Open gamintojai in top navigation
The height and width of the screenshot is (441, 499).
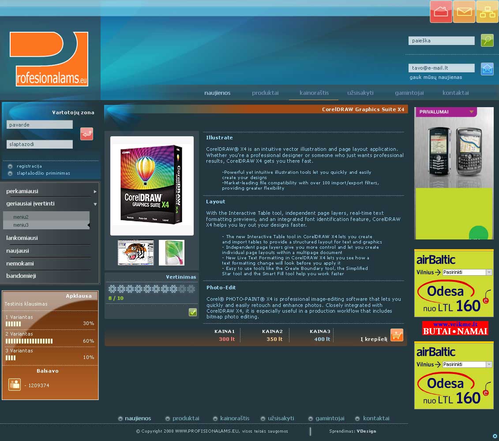coord(409,93)
